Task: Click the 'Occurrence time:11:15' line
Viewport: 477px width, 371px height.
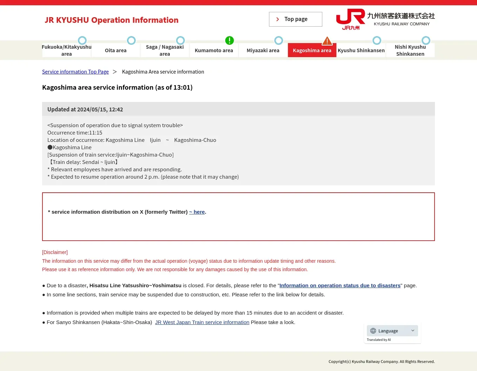Action: click(75, 133)
